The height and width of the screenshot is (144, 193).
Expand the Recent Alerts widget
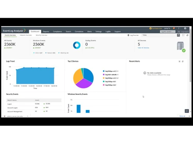[179, 61]
